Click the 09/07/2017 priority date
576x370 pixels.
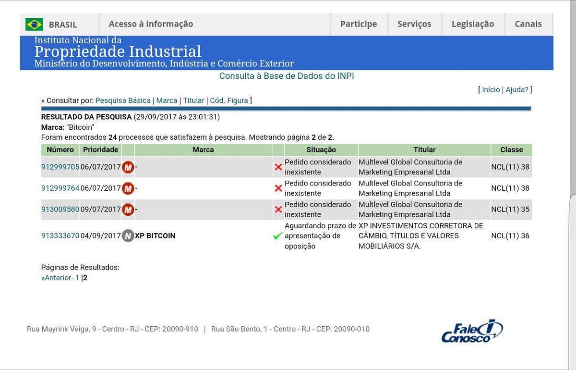tap(101, 210)
